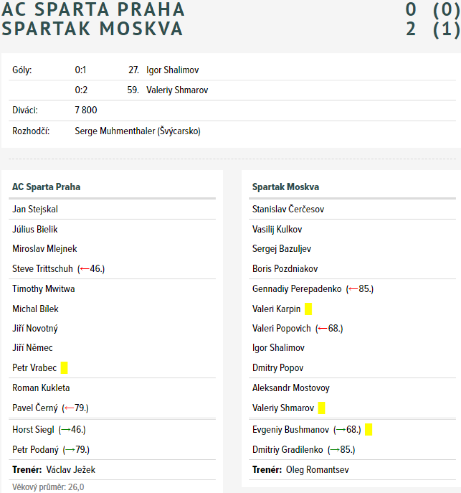Click green arrow next to Petr Podaný

(x=70, y=450)
